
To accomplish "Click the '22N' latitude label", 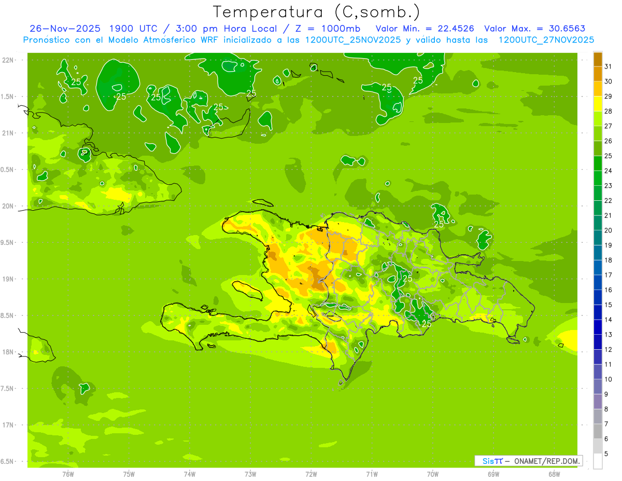I will [8, 60].
